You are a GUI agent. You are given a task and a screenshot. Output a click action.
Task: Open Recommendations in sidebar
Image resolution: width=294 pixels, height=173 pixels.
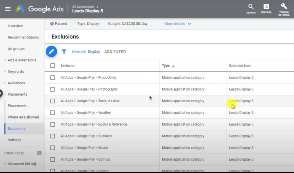tap(23, 37)
